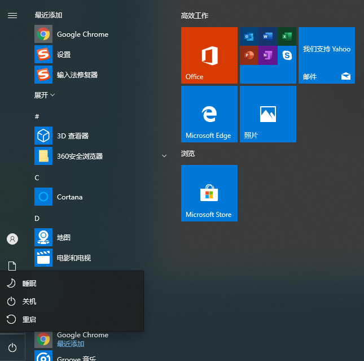Launch 3D 查看器 app
364x361 pixels.
(x=72, y=136)
